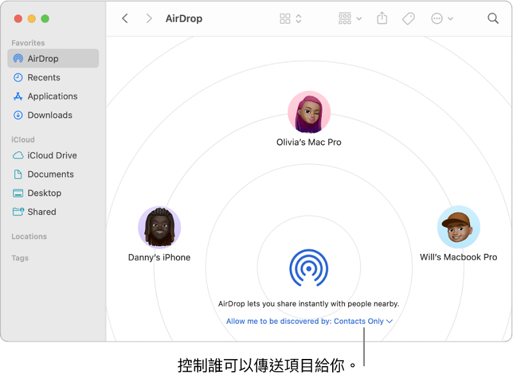The height and width of the screenshot is (375, 513).
Task: Click the AirDrop icon in the sidebar
Action: pos(18,58)
